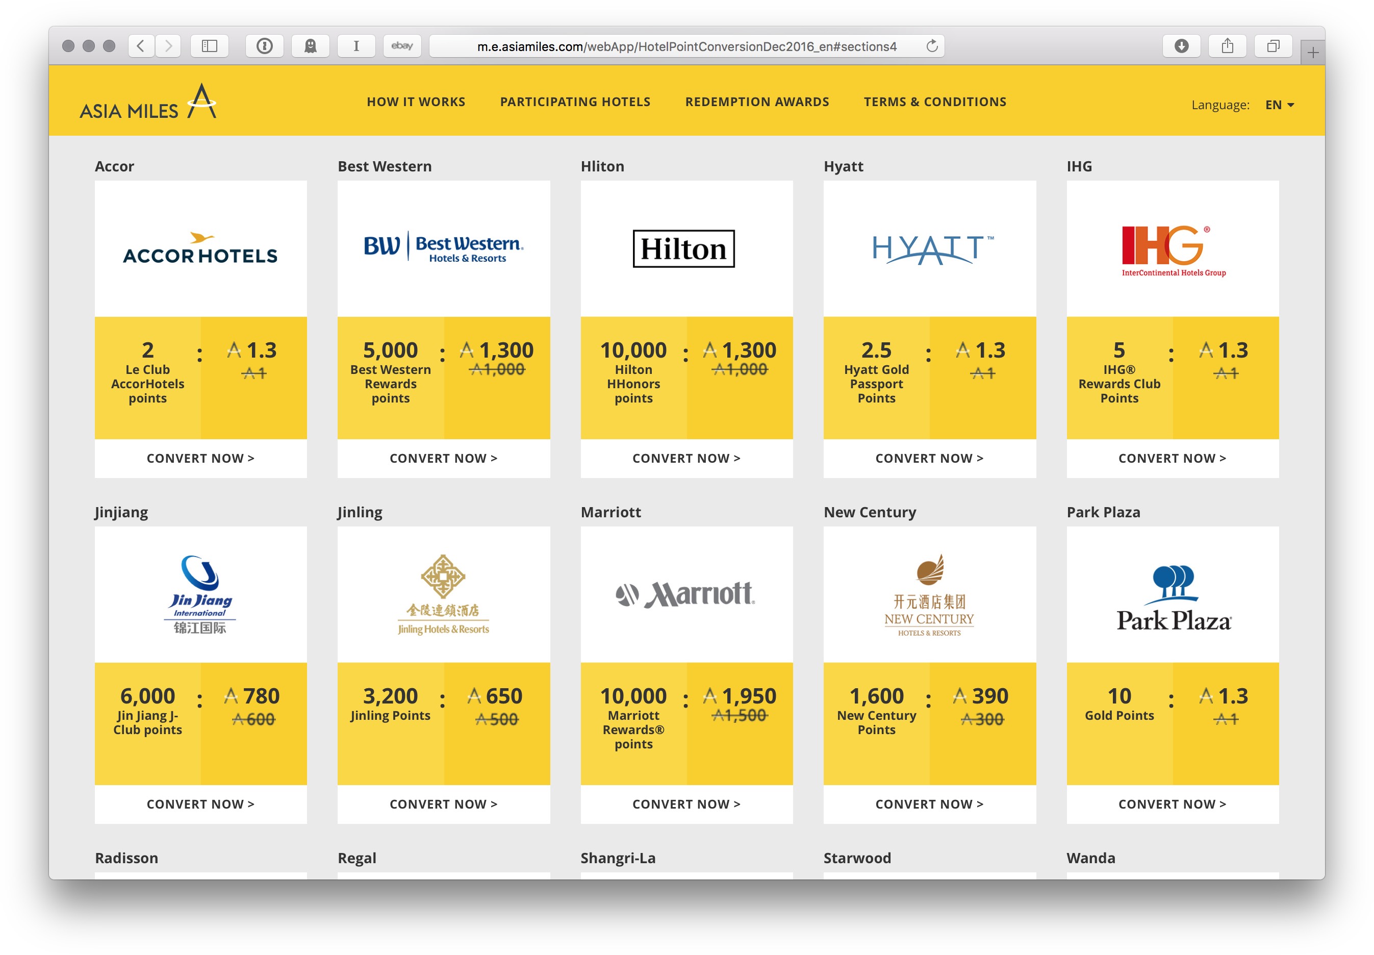Click the 'Language:' label
Screen dimensions: 1374x955
[1219, 105]
